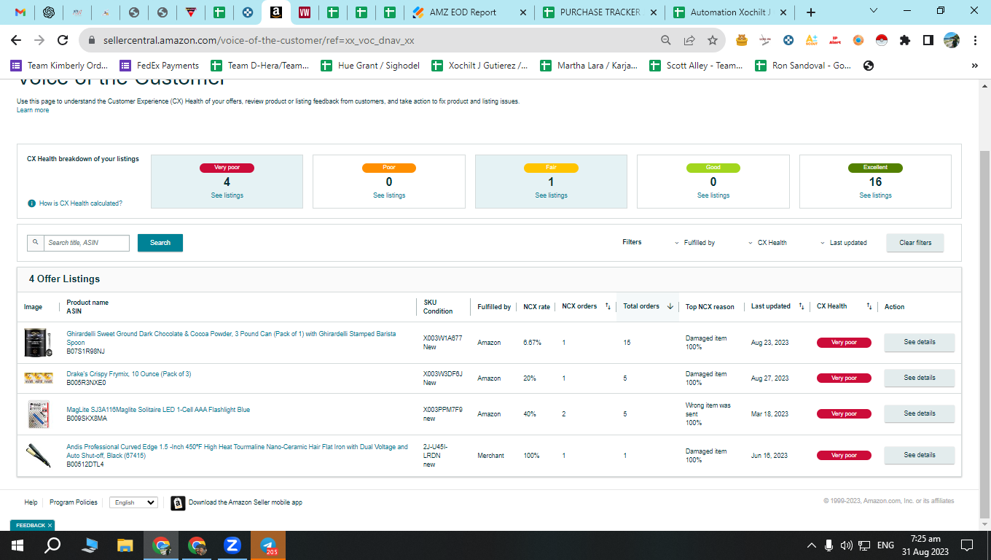
Task: Open the AMZ Scout extension icon
Action: tap(812, 40)
